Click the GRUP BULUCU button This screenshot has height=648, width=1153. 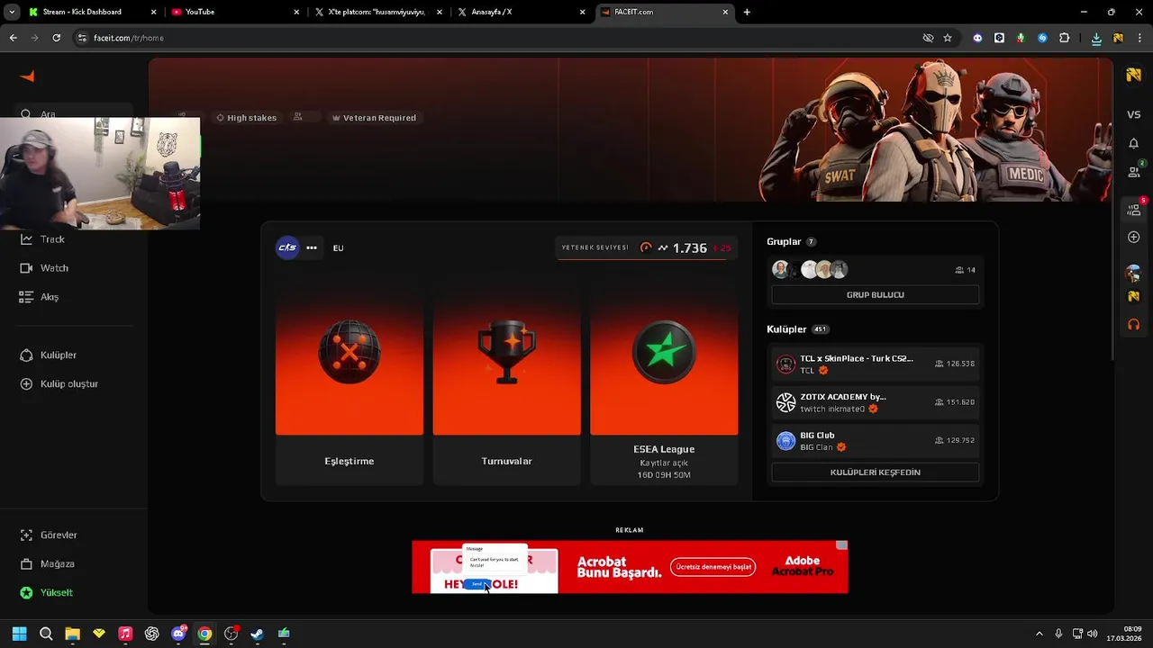tap(875, 295)
